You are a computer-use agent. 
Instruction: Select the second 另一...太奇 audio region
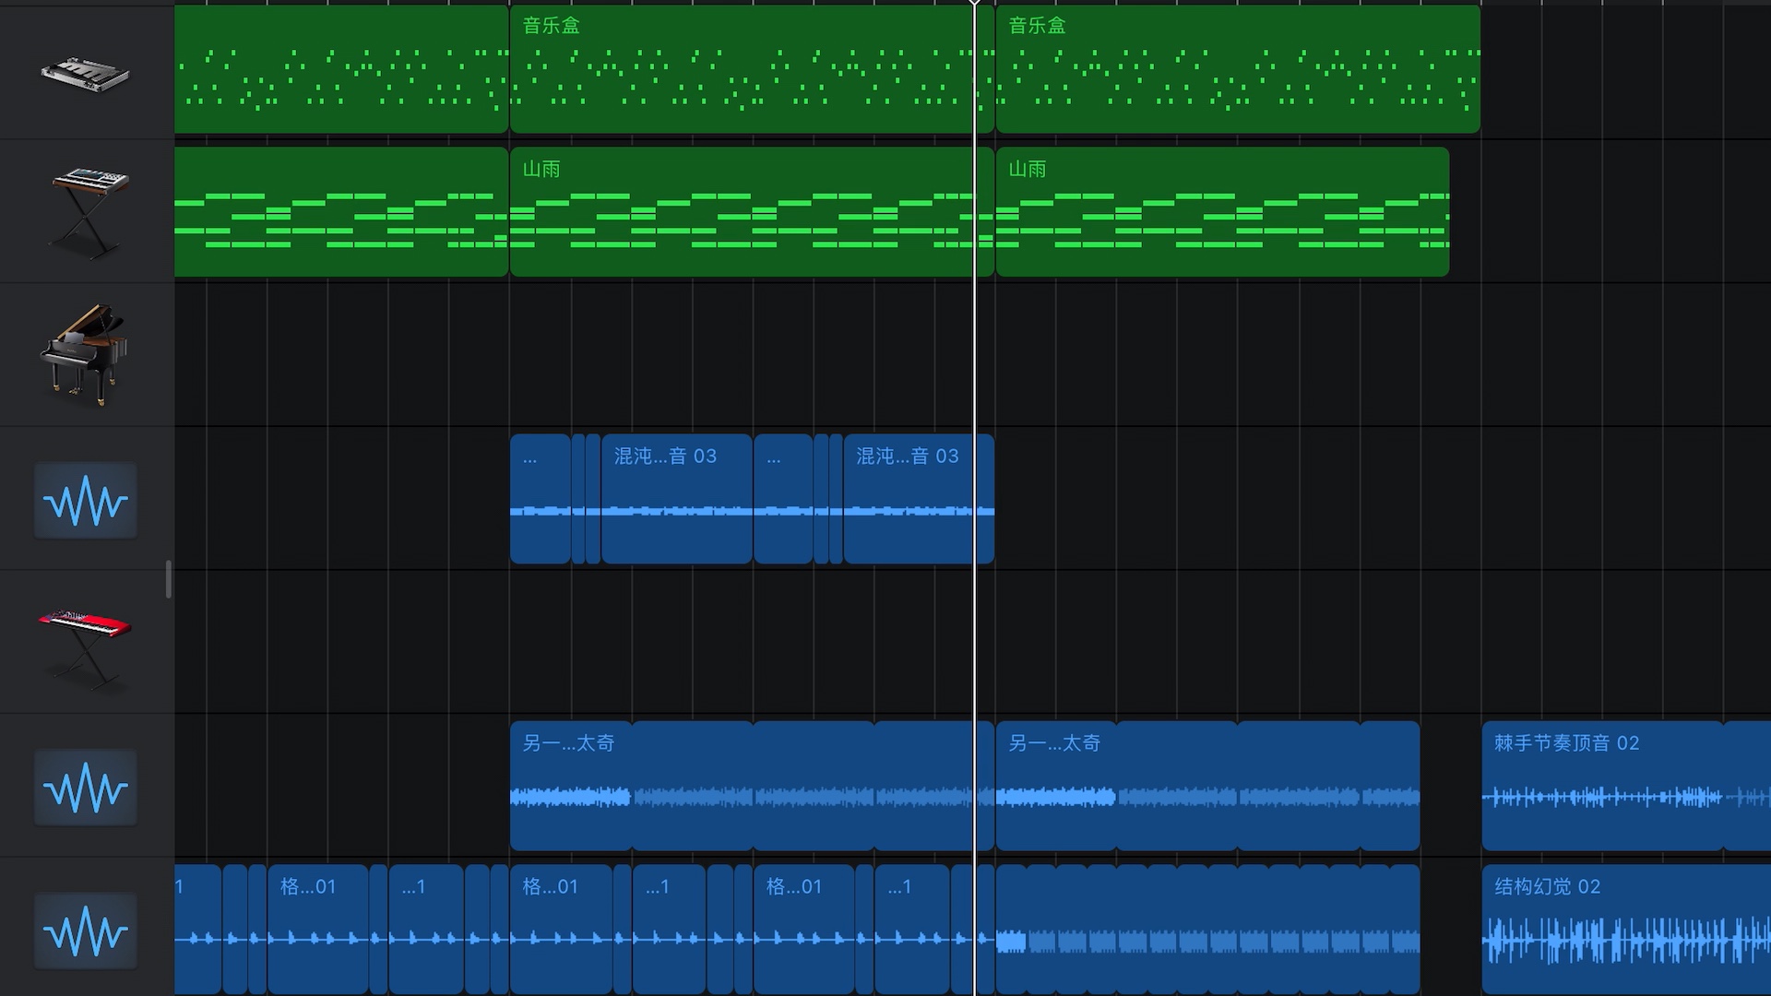(1207, 786)
